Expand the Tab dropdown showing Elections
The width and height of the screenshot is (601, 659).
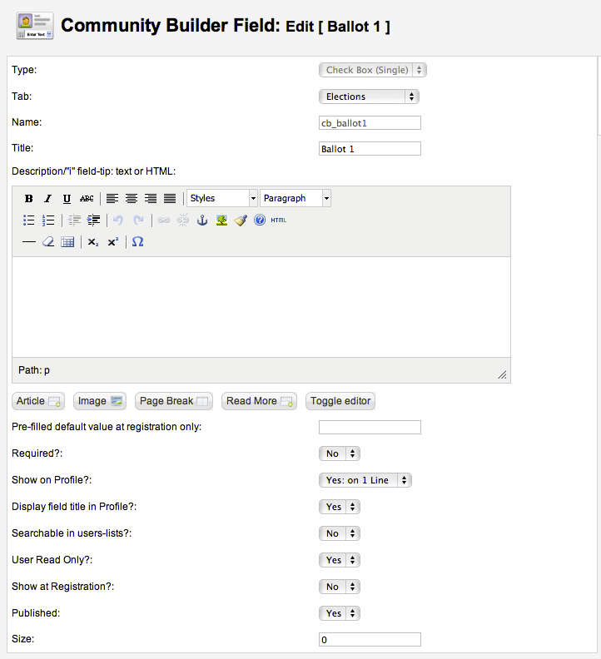point(369,97)
